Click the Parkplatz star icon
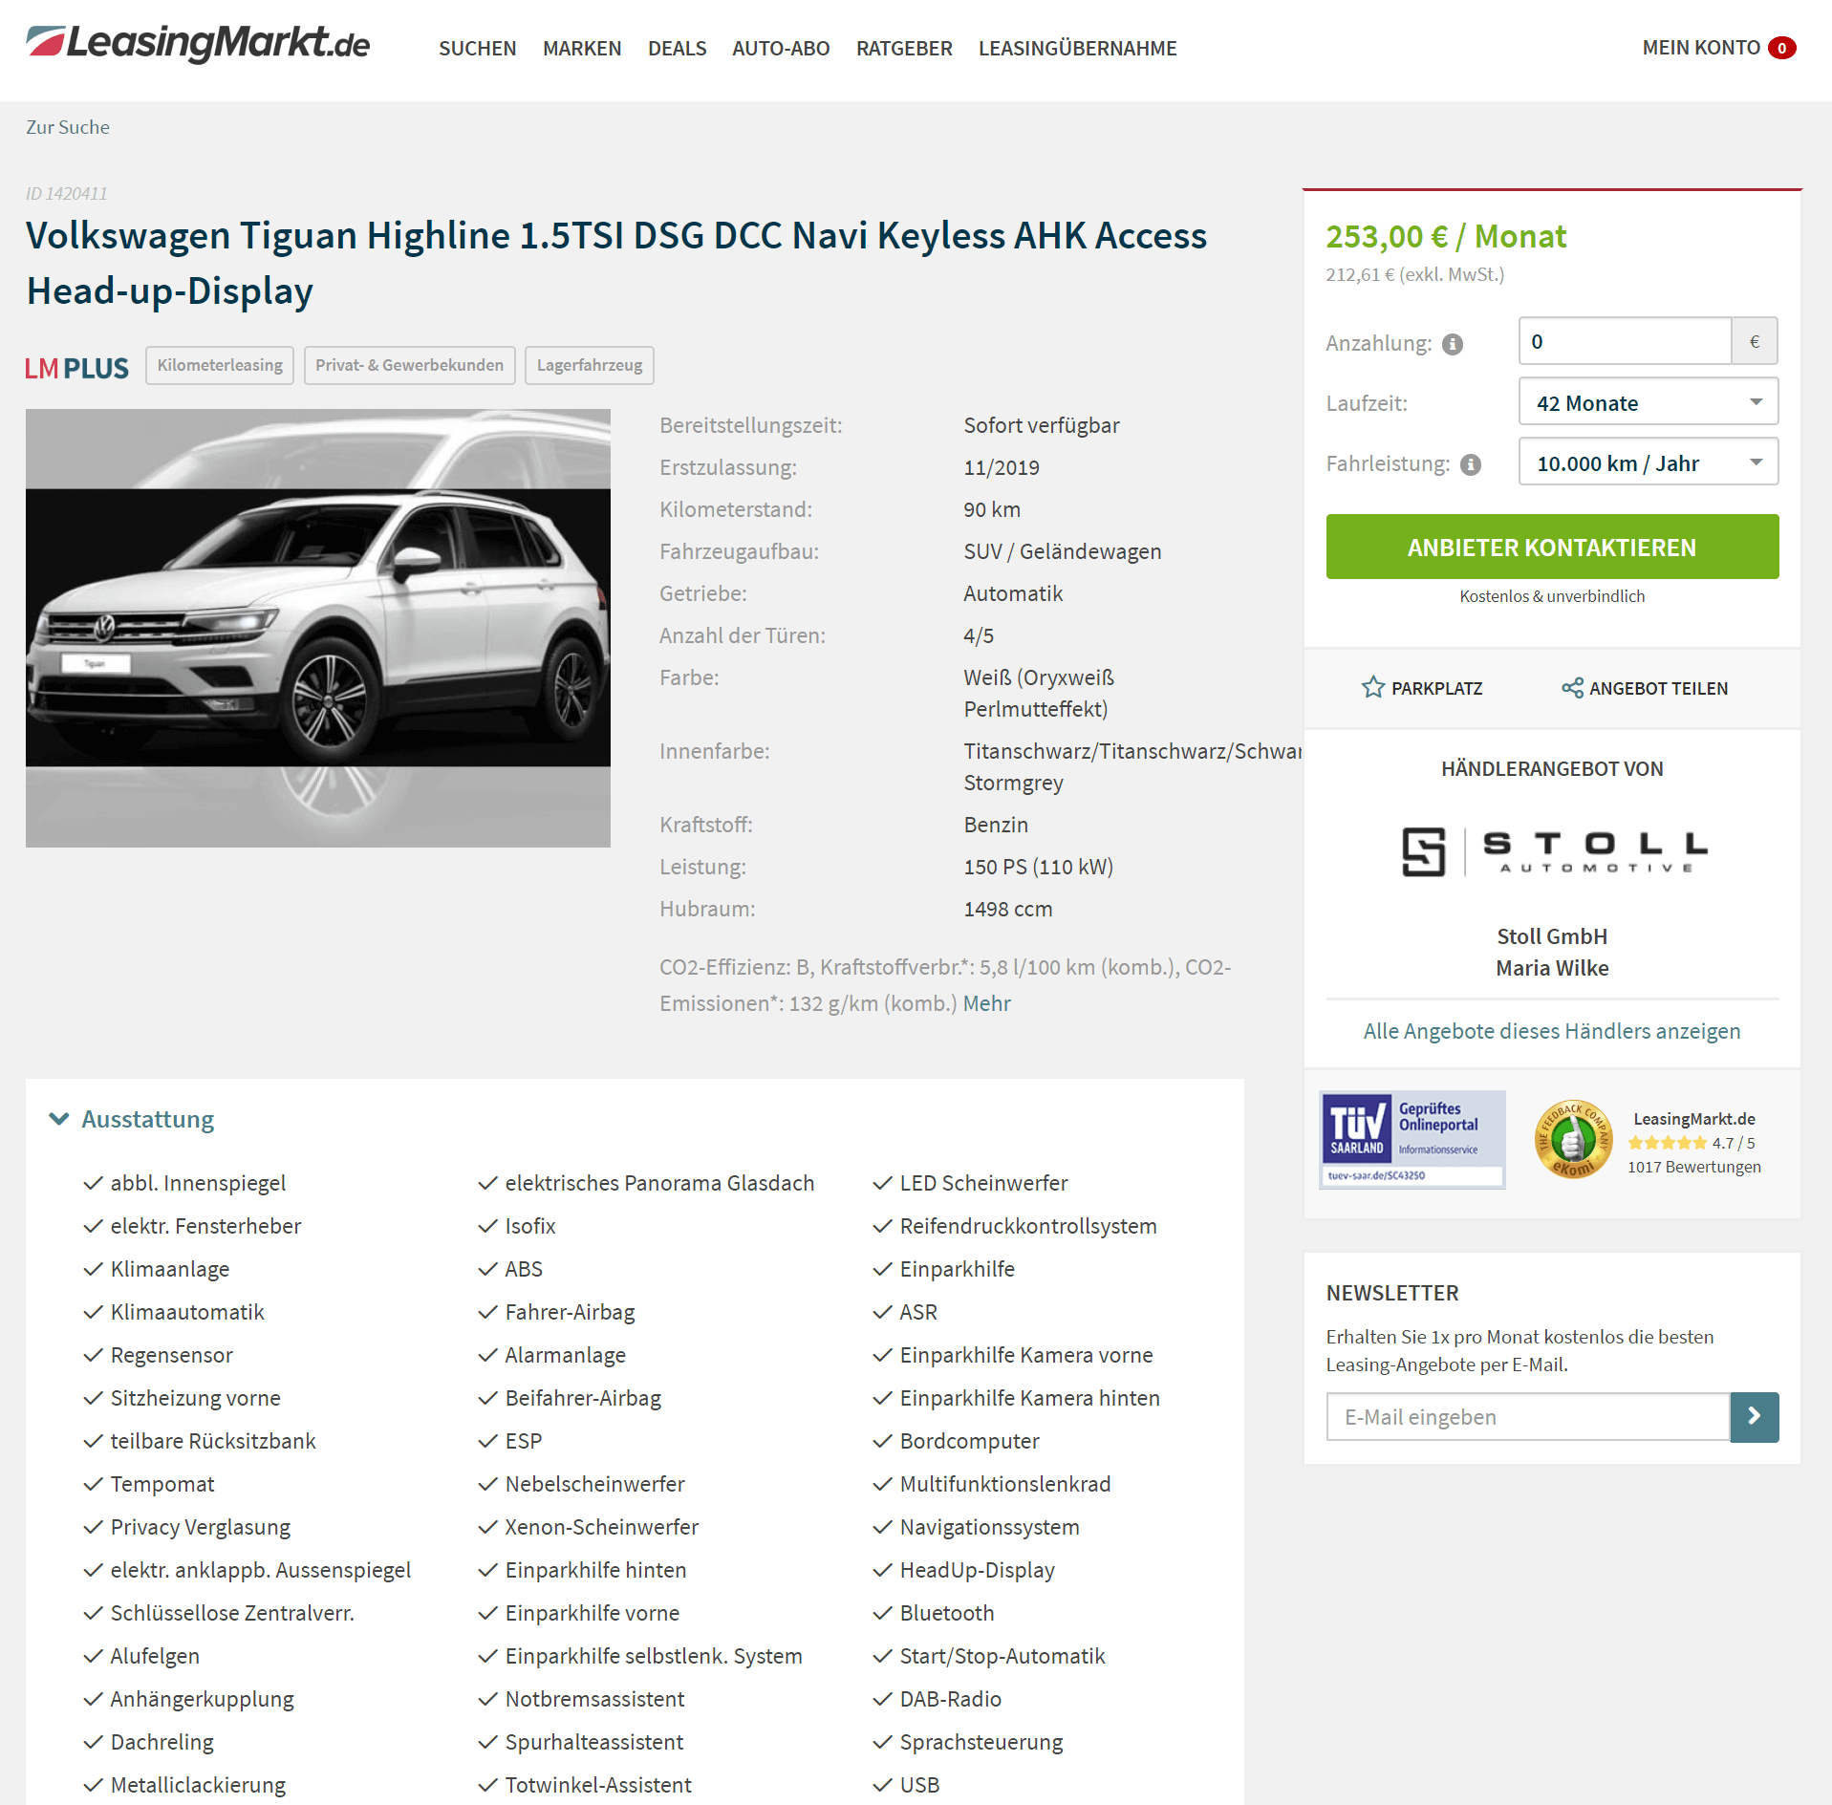This screenshot has height=1805, width=1832. (x=1373, y=687)
